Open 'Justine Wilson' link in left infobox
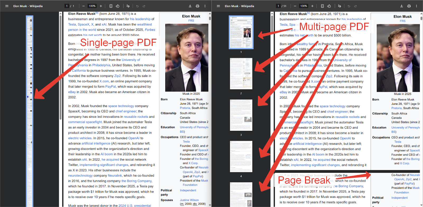 click(189, 200)
